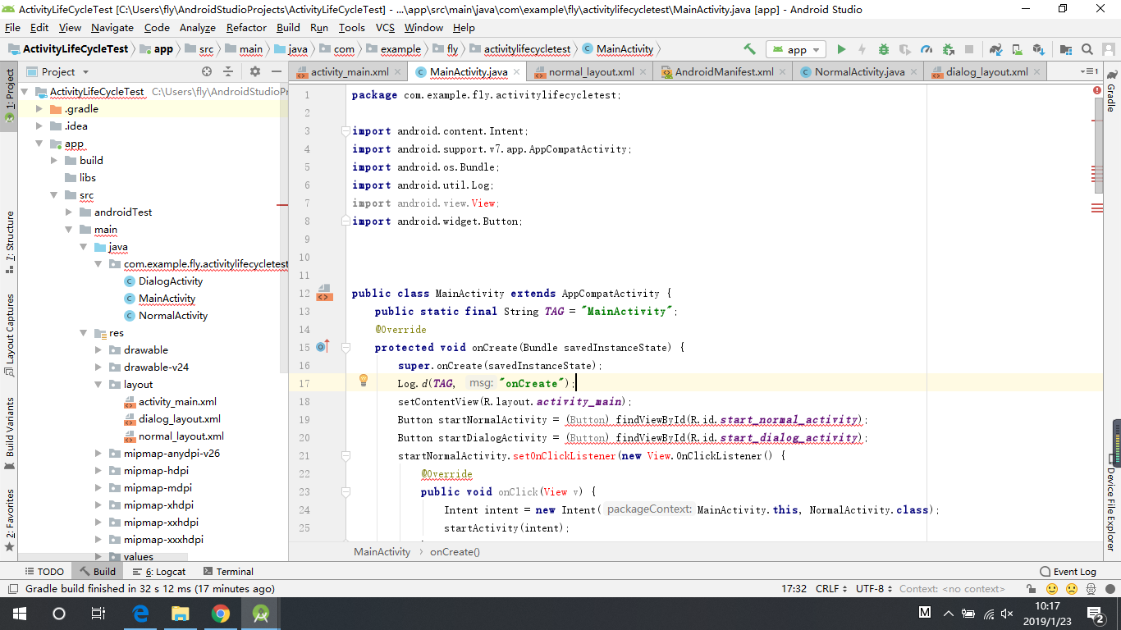This screenshot has height=630, width=1121.
Task: Expand the drawable folder node
Action: click(98, 350)
